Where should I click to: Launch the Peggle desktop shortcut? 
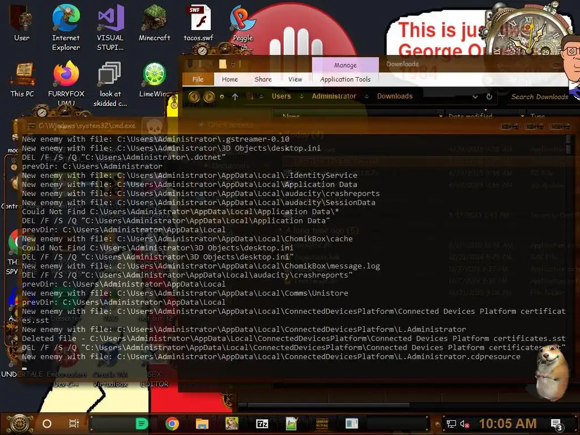click(x=242, y=27)
